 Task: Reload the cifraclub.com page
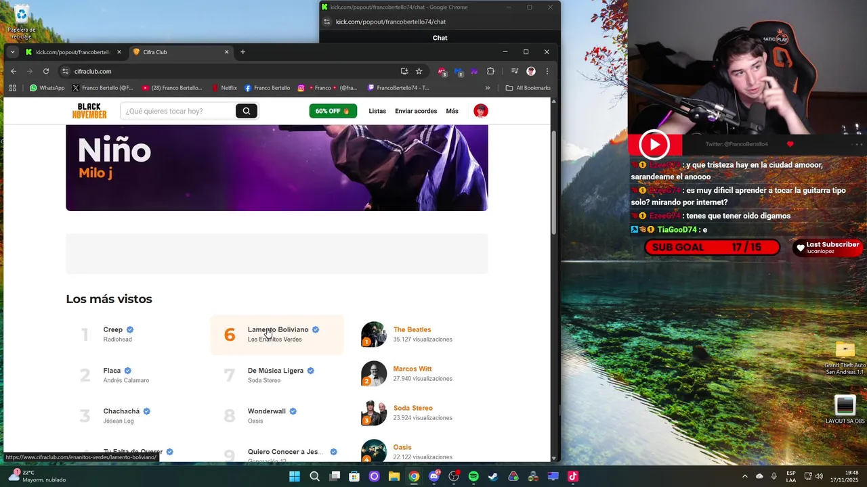[46, 71]
